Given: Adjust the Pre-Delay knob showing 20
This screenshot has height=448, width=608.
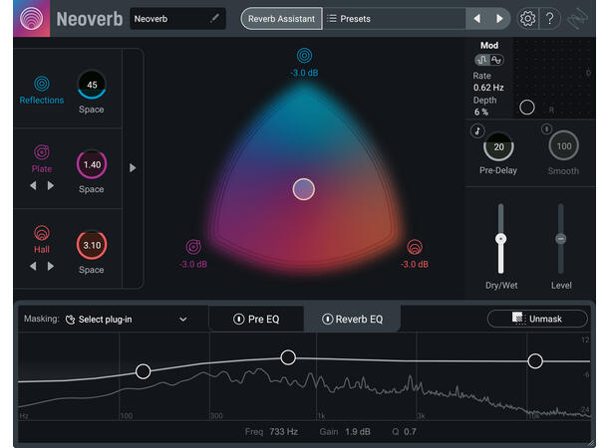Looking at the screenshot, I should (x=498, y=147).
